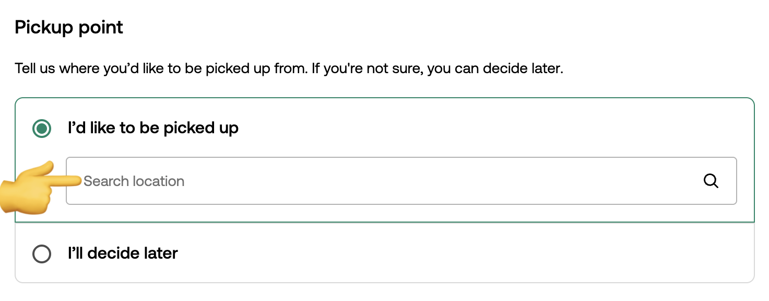
Task: Click the empty circle beside "I'll decide later"
Action: coord(42,254)
